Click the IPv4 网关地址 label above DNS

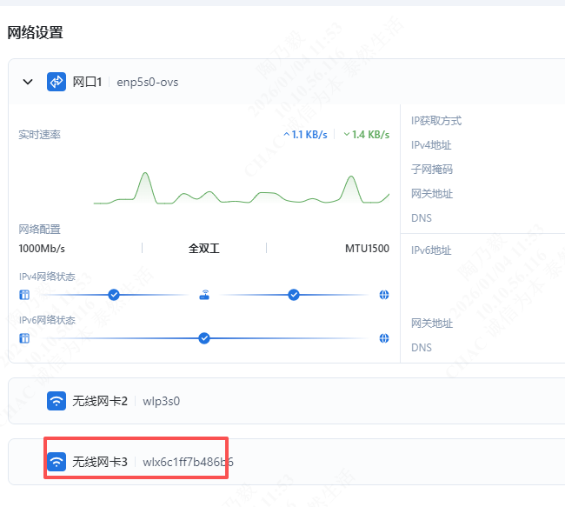point(432,194)
